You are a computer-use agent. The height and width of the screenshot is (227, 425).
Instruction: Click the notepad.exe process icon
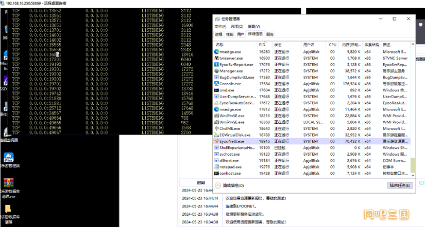tap(216, 167)
